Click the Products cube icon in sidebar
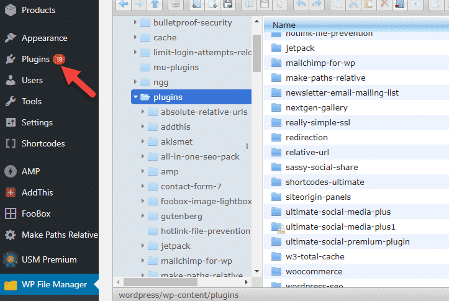 (11, 10)
